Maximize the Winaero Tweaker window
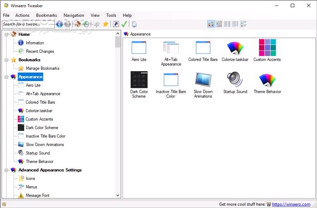Screen dimensions: 317x208 (x=293, y=6)
